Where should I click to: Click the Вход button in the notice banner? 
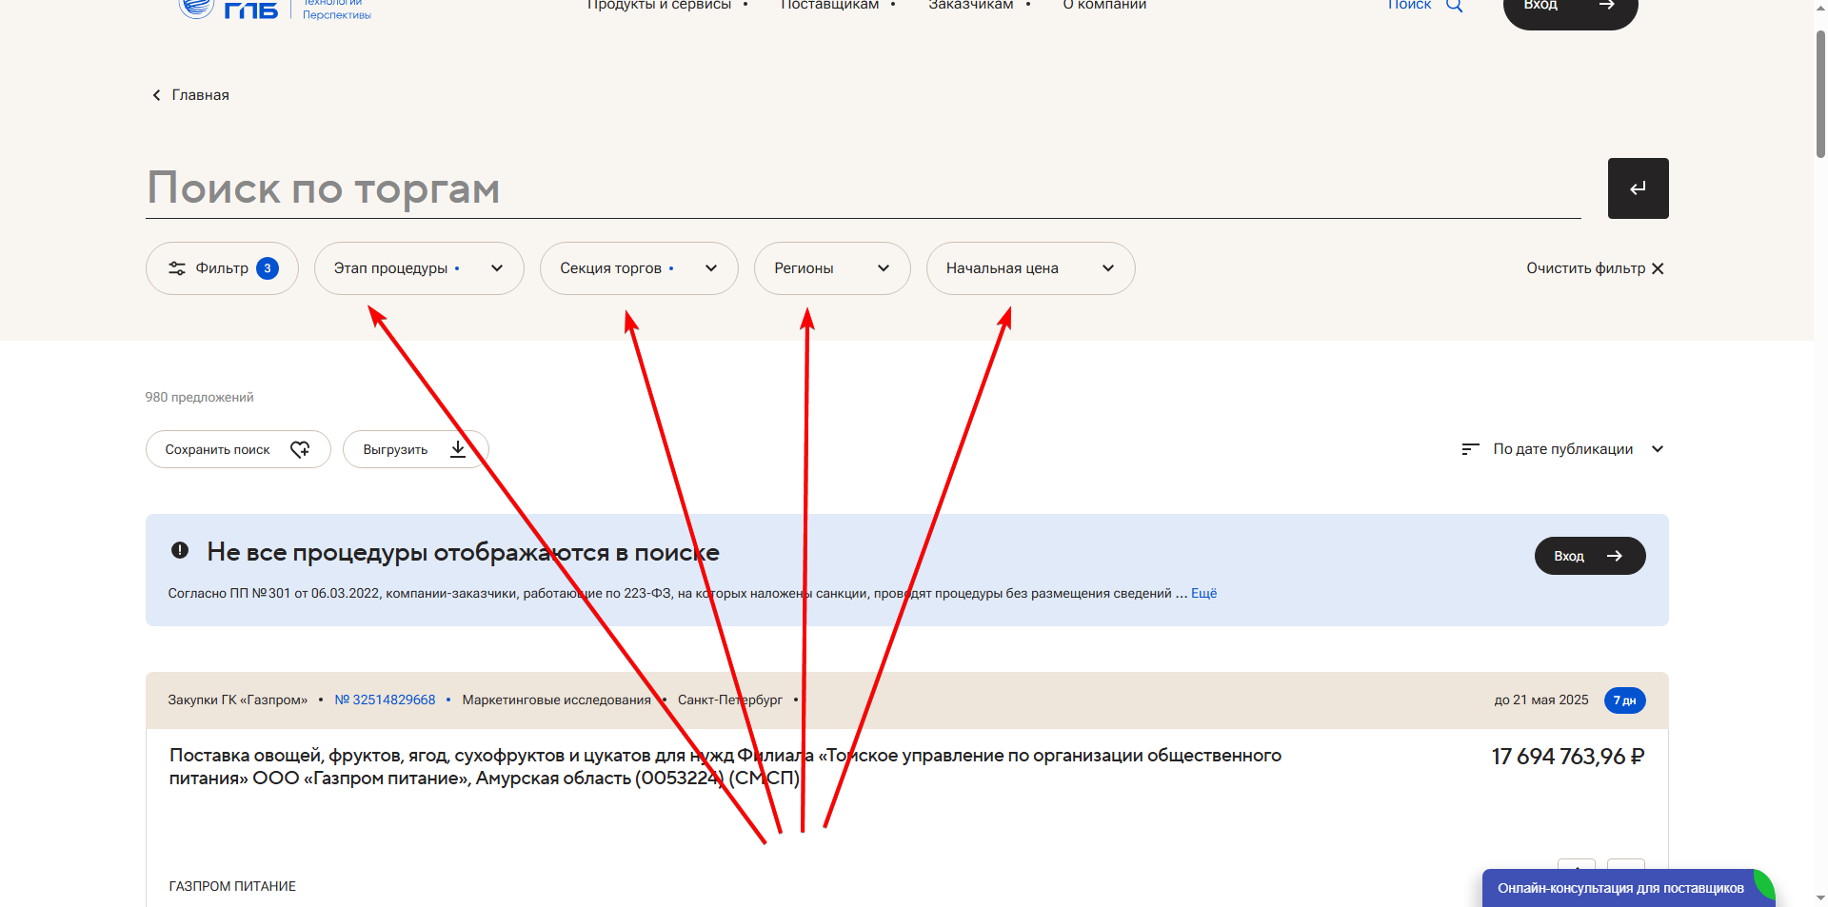tap(1590, 556)
